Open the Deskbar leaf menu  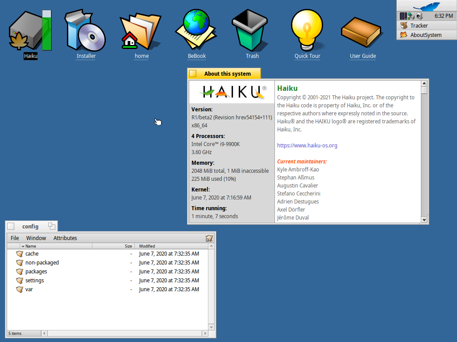[427, 6]
